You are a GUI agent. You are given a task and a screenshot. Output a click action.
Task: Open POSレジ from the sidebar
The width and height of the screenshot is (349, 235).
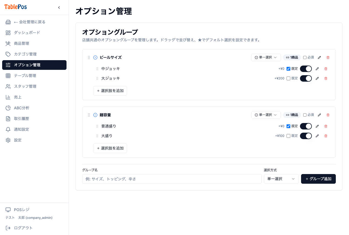coord(34,209)
